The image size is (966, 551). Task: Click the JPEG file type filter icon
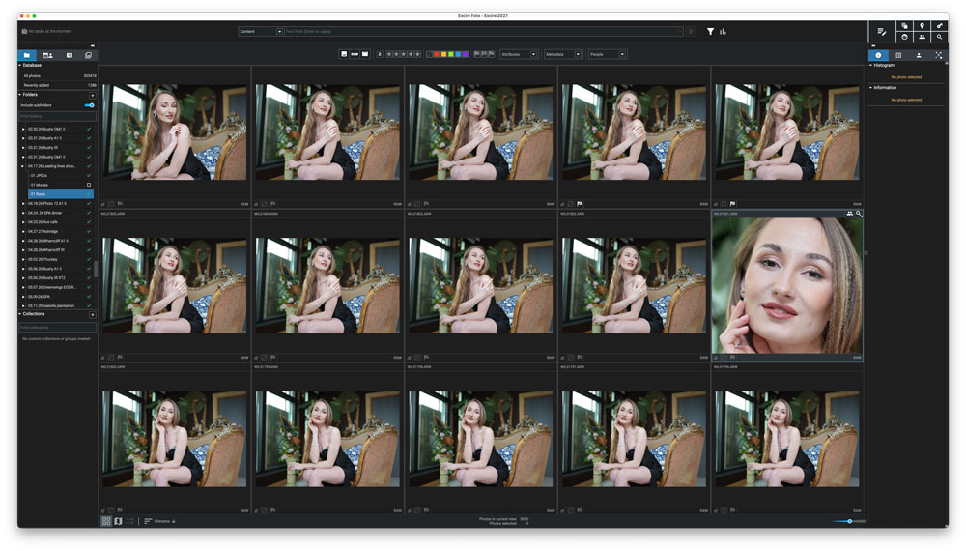344,54
